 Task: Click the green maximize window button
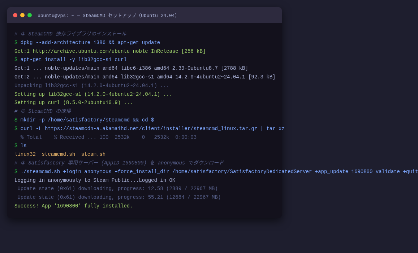tap(30, 15)
